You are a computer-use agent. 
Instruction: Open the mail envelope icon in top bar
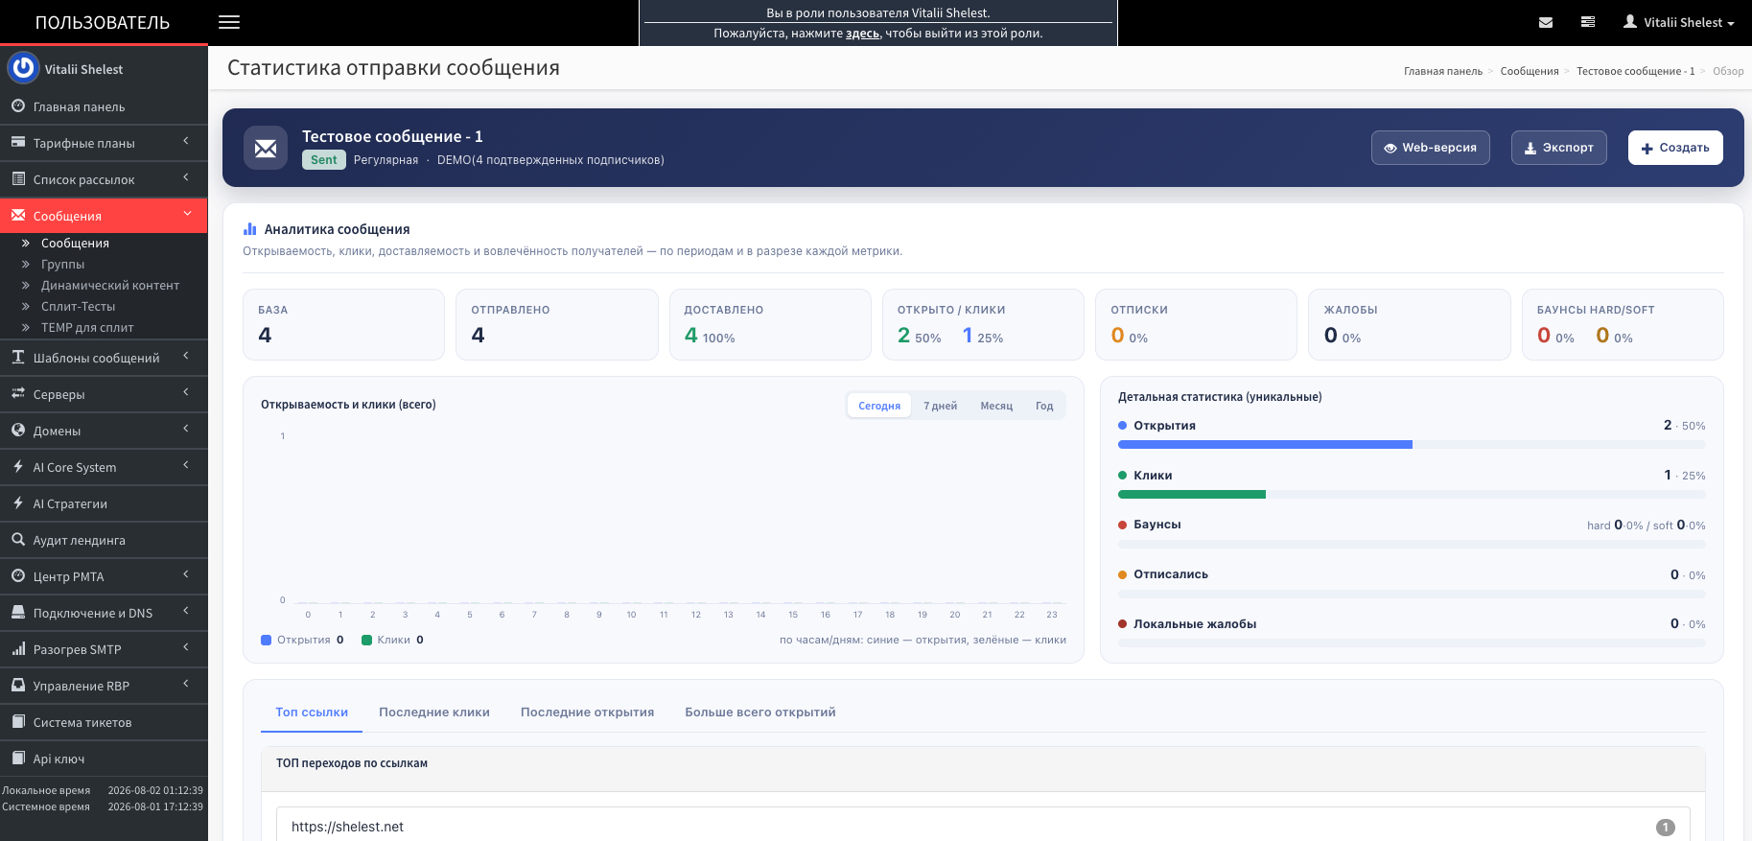(1546, 22)
